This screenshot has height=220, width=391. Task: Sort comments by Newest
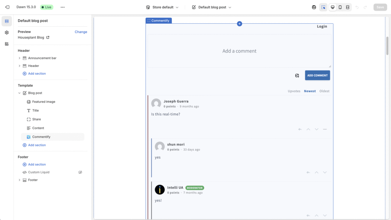pos(310,91)
